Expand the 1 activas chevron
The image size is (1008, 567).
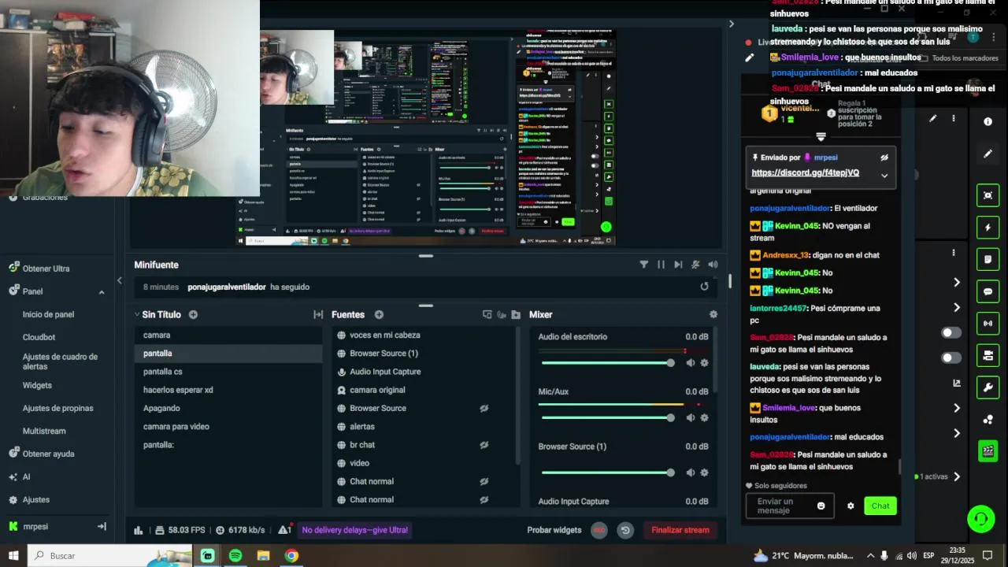pyautogui.click(x=957, y=476)
